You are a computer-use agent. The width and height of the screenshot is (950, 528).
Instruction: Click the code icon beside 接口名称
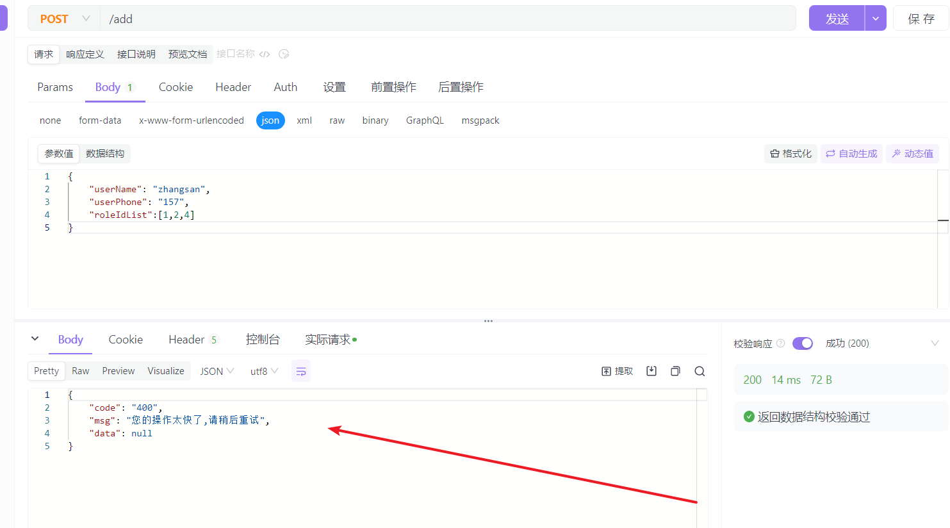pyautogui.click(x=265, y=54)
